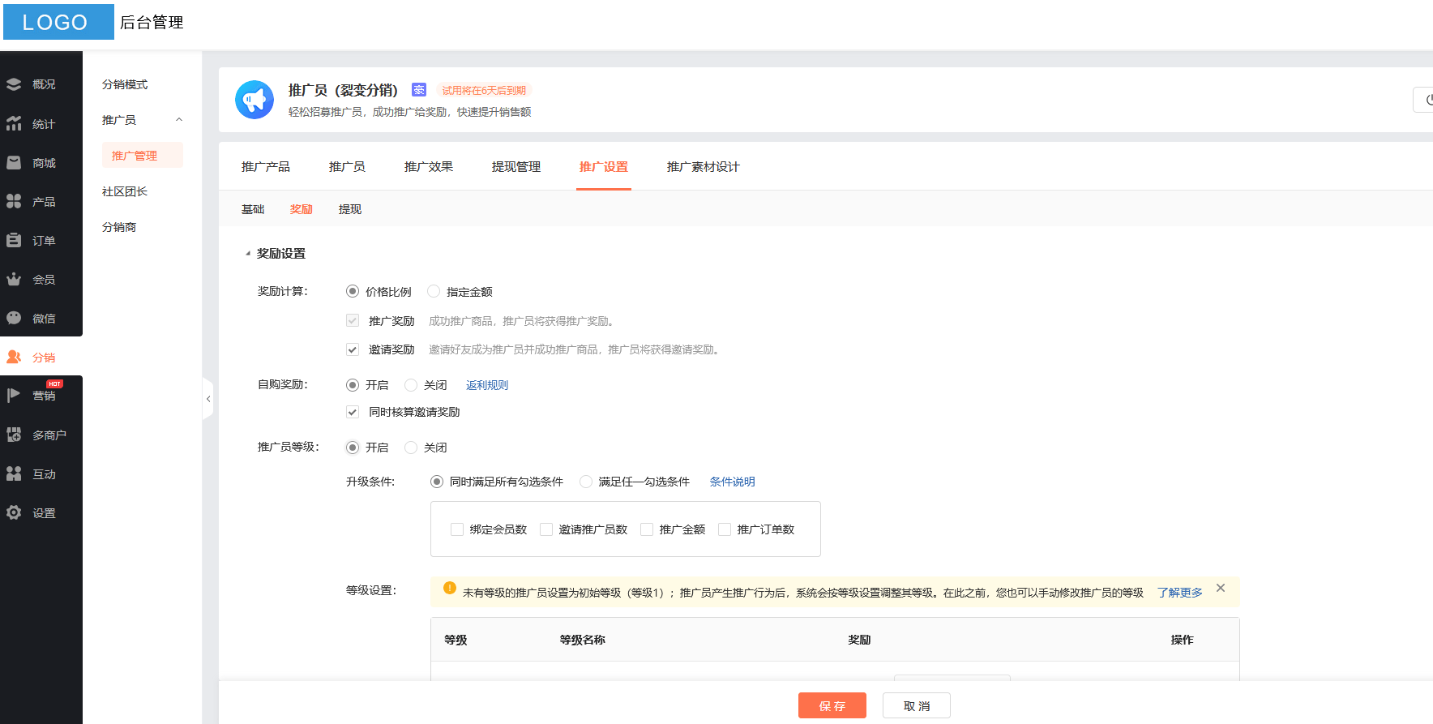
Task: Open the 营销 marketing flag icon
Action: pyautogui.click(x=14, y=396)
